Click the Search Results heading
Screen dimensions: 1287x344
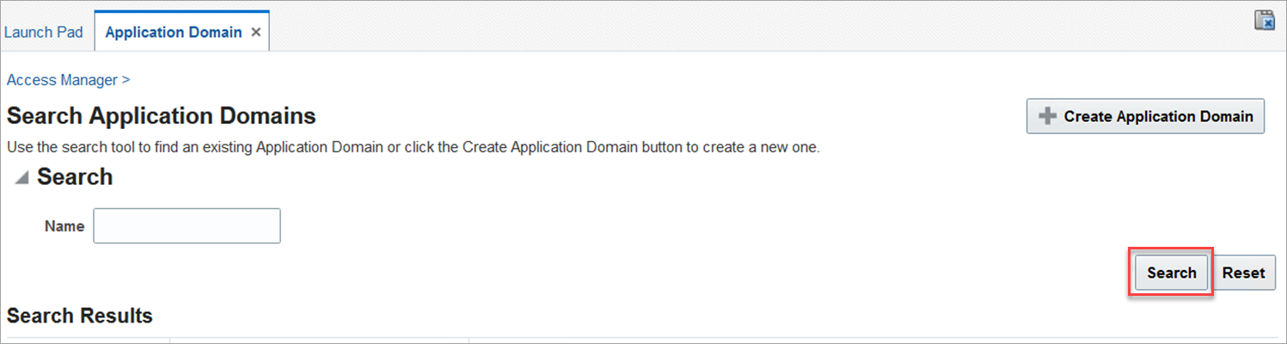80,316
